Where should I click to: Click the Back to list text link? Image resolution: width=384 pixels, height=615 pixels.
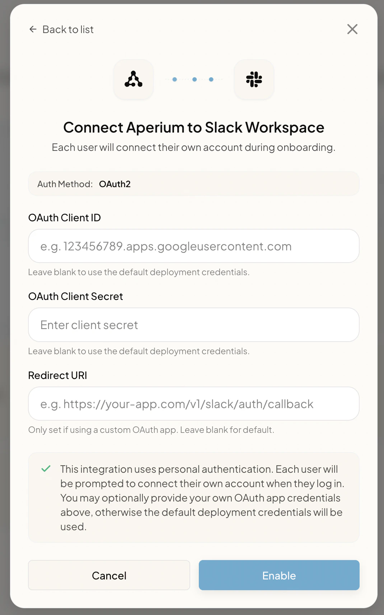coord(68,29)
